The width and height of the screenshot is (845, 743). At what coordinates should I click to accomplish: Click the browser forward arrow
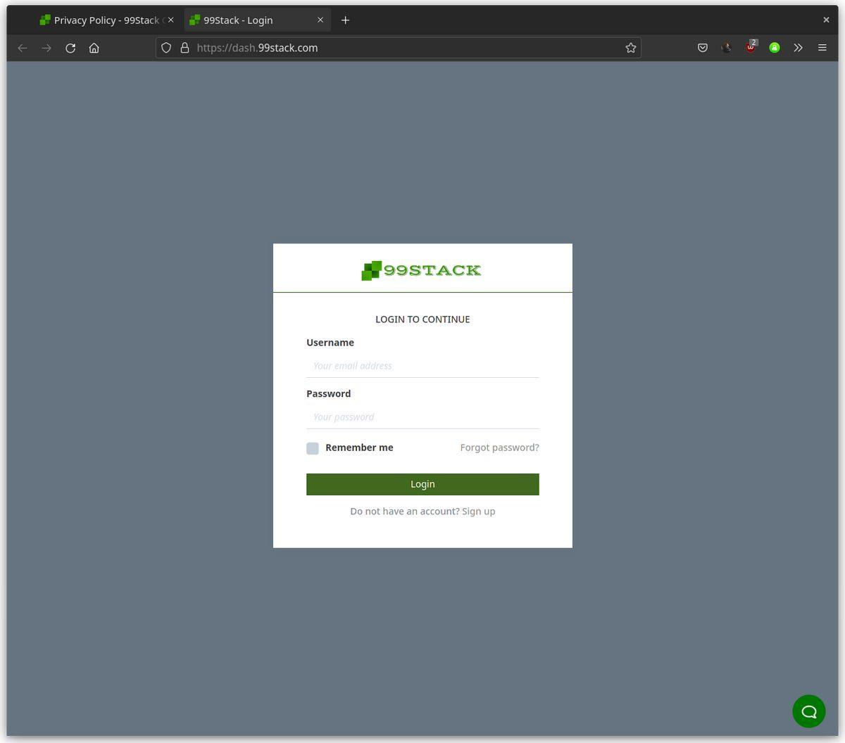46,48
